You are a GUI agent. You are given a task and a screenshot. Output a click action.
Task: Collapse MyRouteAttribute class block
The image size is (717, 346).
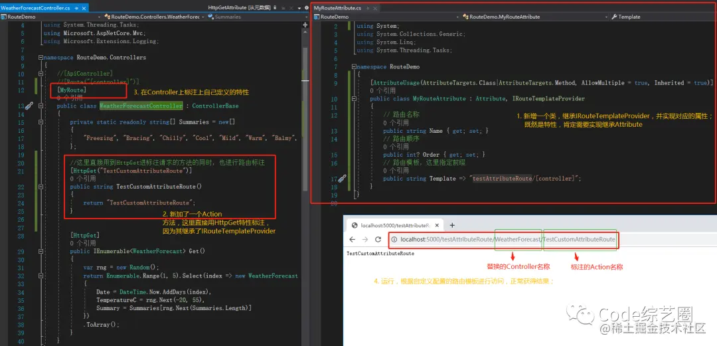[354, 98]
